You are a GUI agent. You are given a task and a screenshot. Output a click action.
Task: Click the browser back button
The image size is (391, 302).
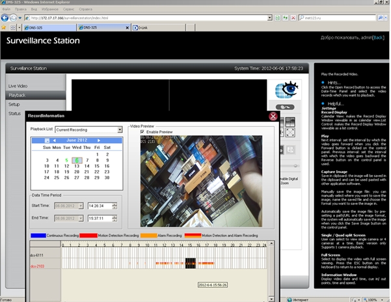pos(6,18)
